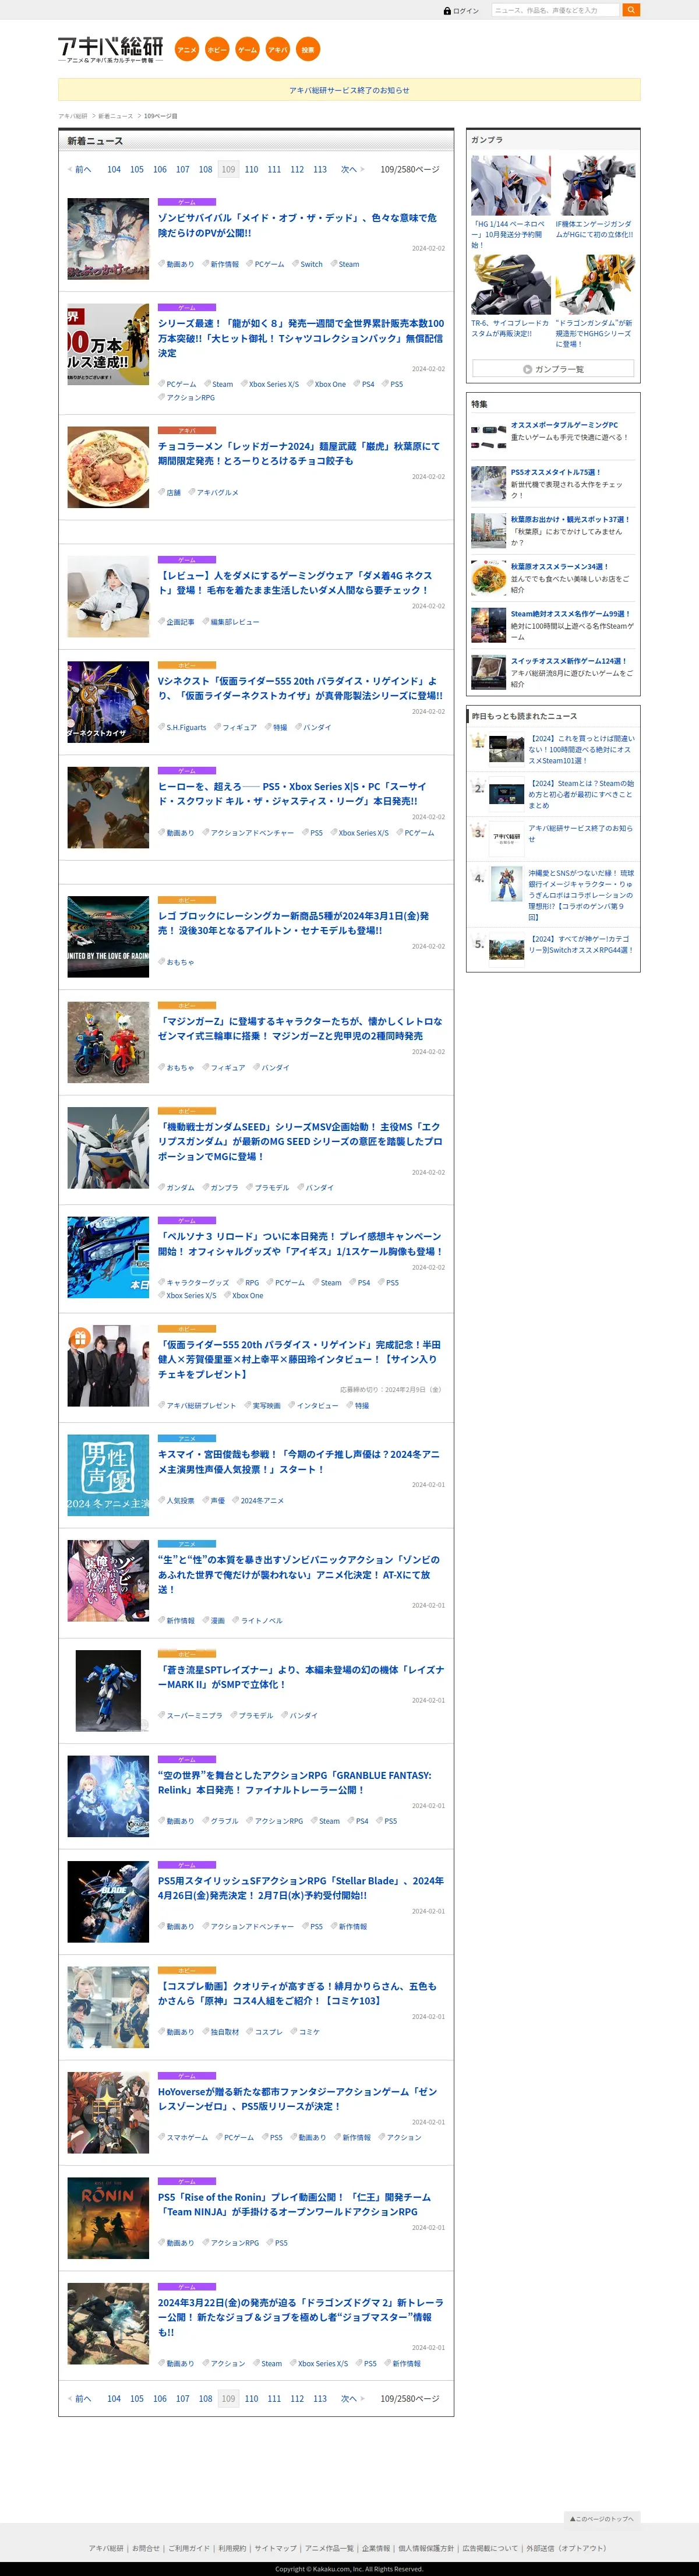Focus the news search input field
This screenshot has width=699, height=2576.
tap(555, 10)
